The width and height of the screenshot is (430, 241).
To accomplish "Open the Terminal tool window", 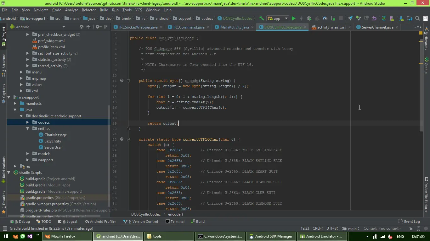I will tap(175, 222).
